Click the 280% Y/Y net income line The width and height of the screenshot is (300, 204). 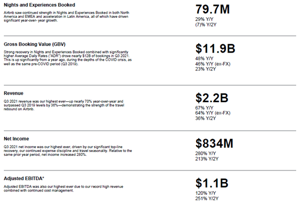point(205,154)
